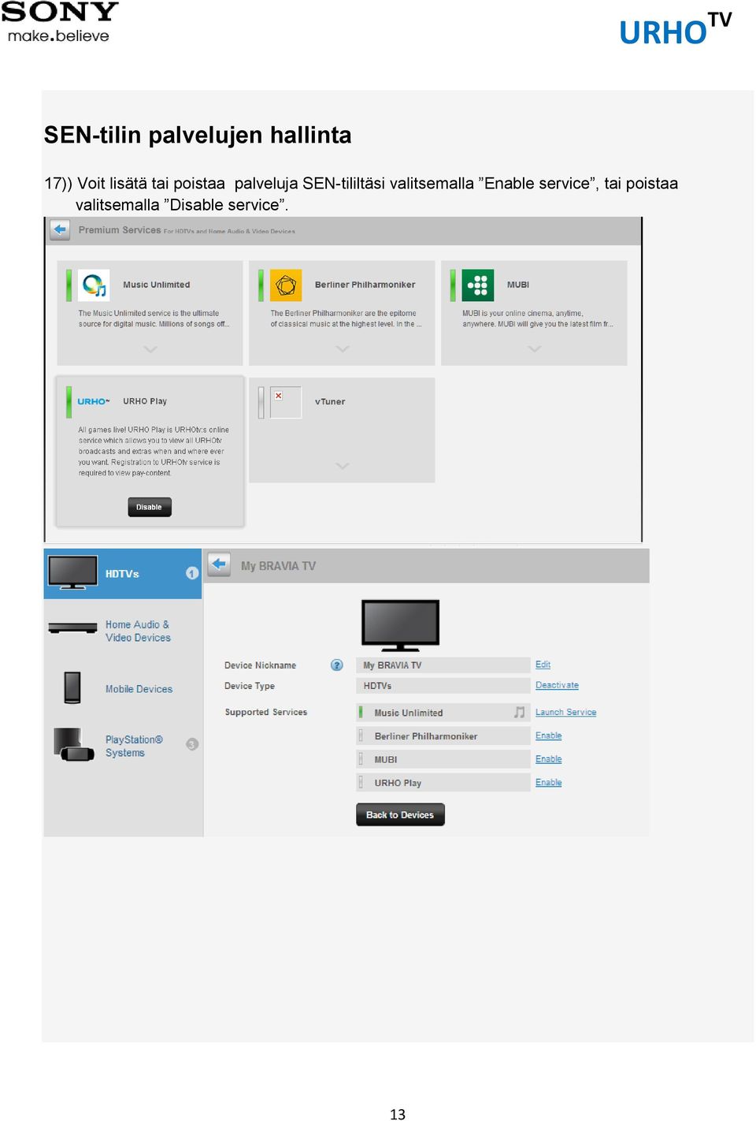Viewport: 756px width, 1121px height.
Task: Click the Home Audio & Video device icon
Action: [x=72, y=628]
